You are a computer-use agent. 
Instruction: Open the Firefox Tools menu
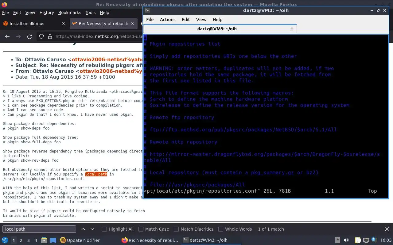(x=90, y=13)
